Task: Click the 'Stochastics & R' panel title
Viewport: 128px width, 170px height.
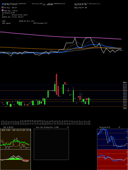Action: (104, 127)
